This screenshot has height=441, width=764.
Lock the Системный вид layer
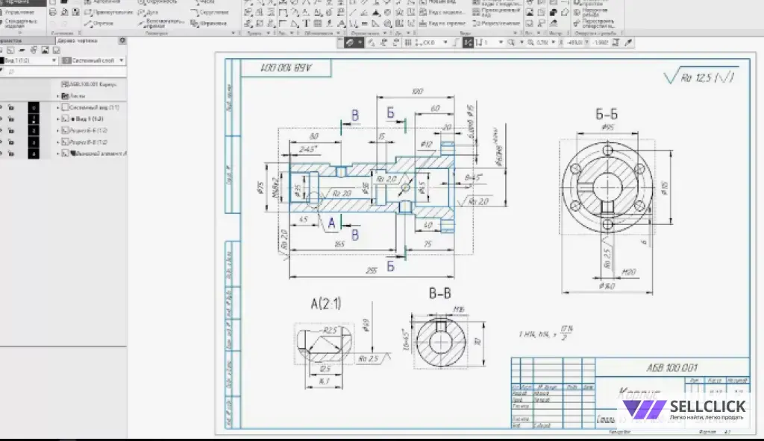pos(10,107)
